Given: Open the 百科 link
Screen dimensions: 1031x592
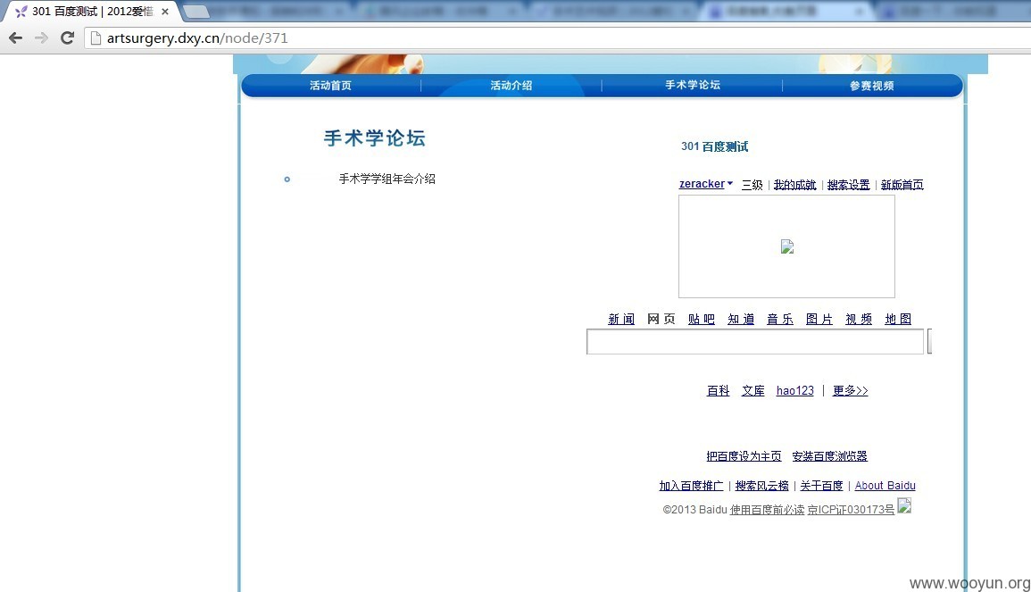Looking at the screenshot, I should pyautogui.click(x=718, y=391).
